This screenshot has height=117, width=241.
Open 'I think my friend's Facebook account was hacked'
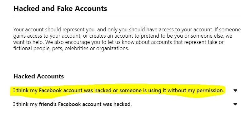(73, 104)
